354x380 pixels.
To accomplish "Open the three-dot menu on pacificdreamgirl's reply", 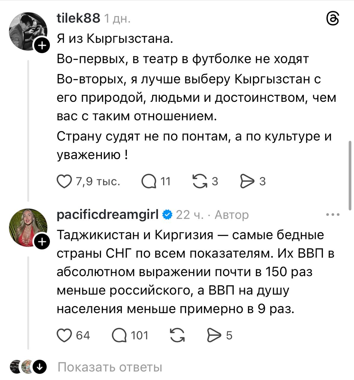I will pyautogui.click(x=333, y=215).
